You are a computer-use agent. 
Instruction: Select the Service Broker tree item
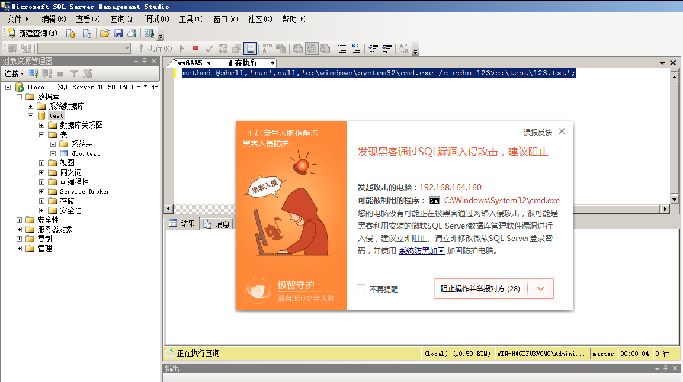point(85,192)
